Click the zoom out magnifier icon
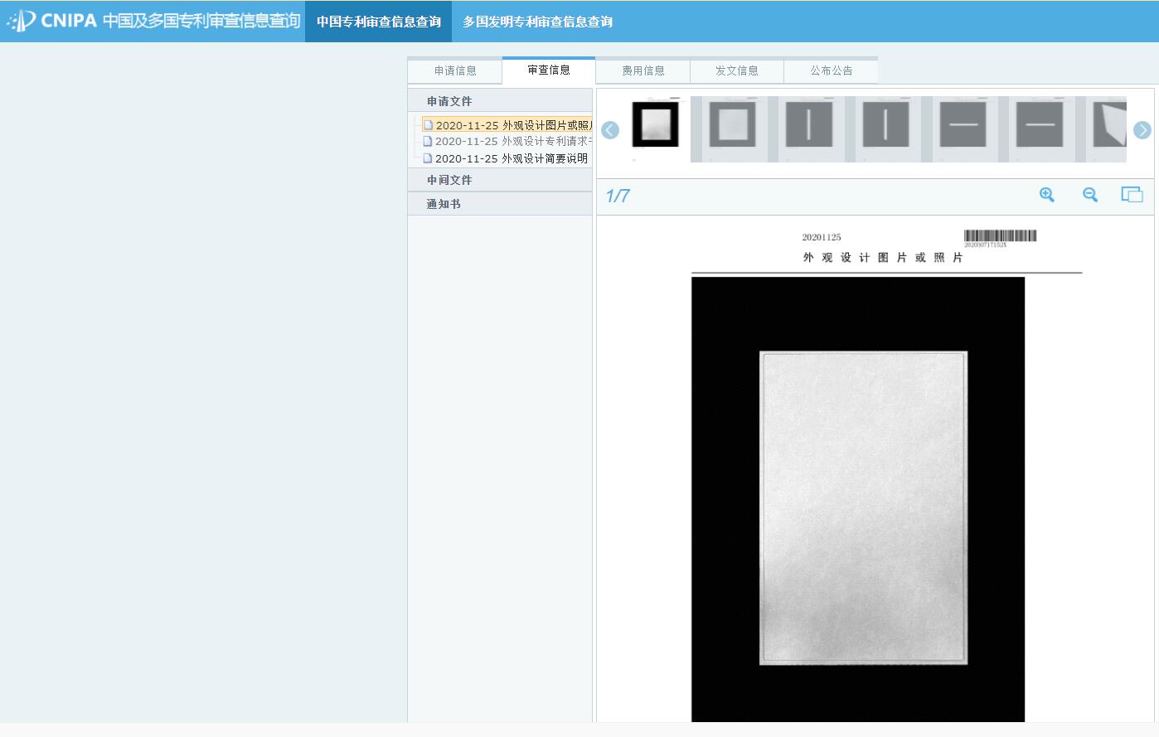Viewport: 1159px width, 737px height. (x=1090, y=195)
